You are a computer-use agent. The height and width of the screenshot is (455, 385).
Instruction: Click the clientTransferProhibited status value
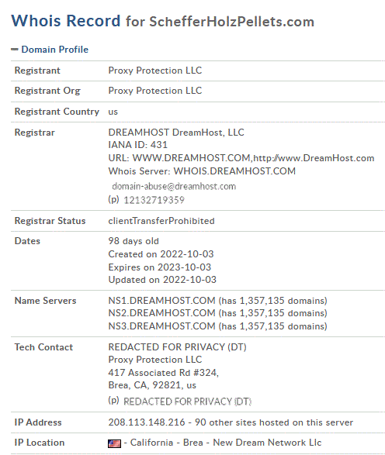pos(161,221)
